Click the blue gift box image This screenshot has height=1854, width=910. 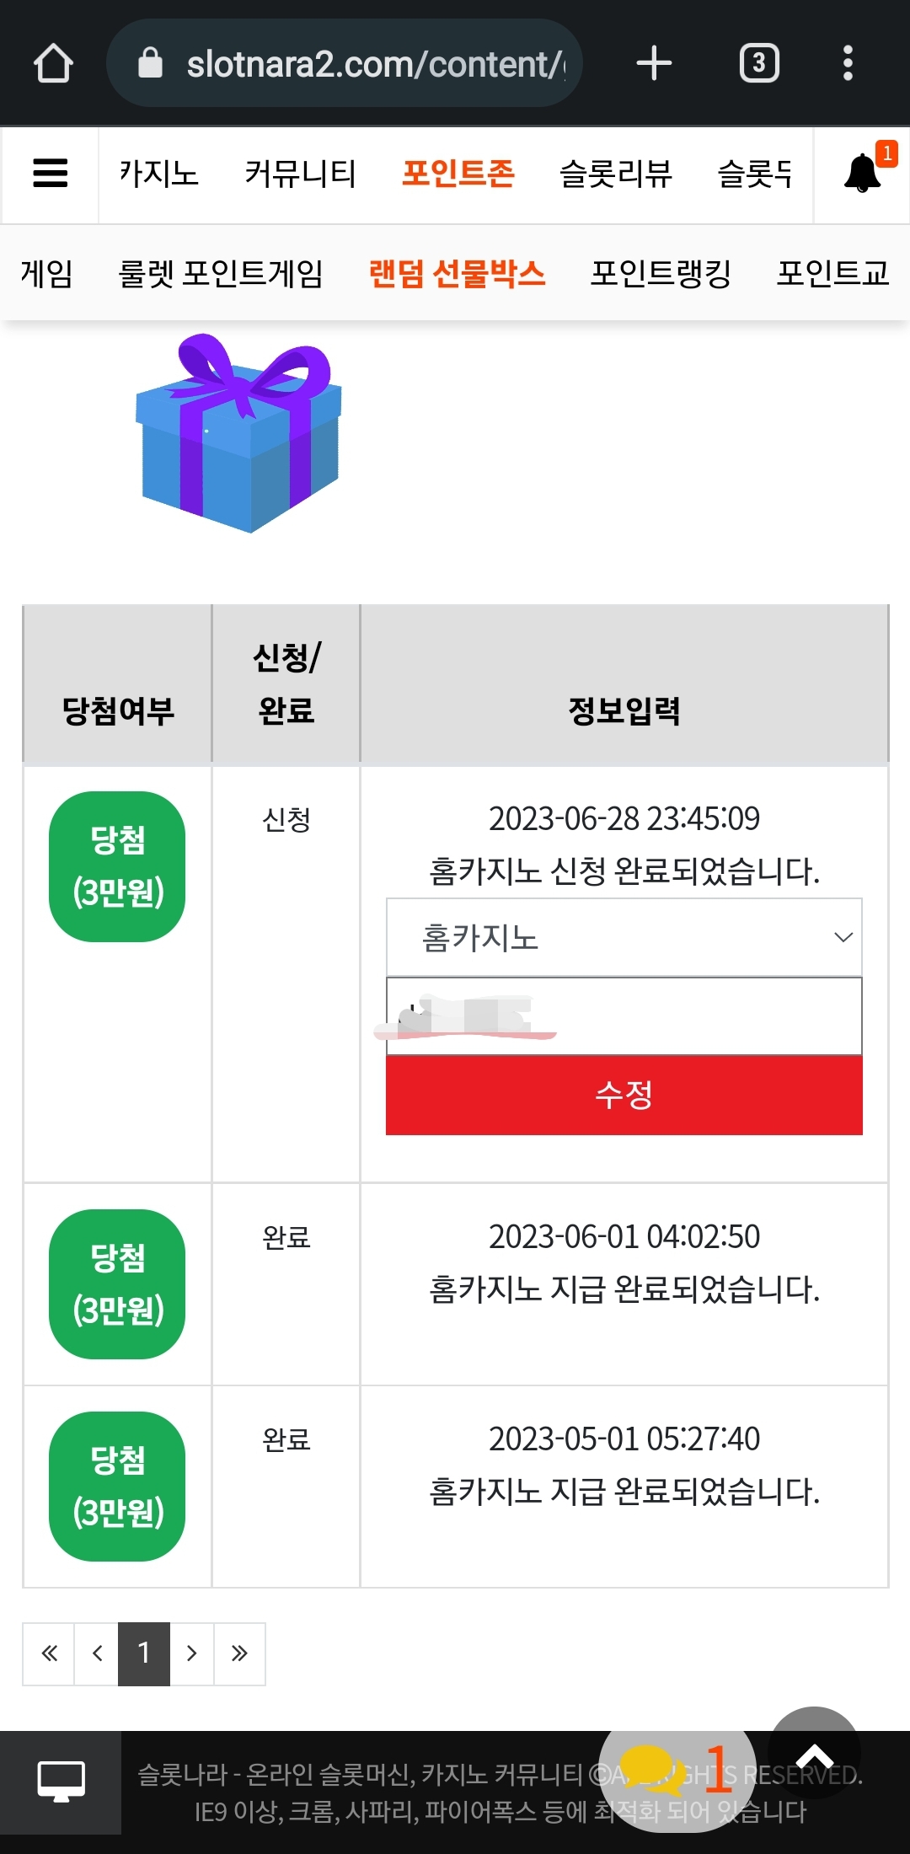[x=239, y=433]
